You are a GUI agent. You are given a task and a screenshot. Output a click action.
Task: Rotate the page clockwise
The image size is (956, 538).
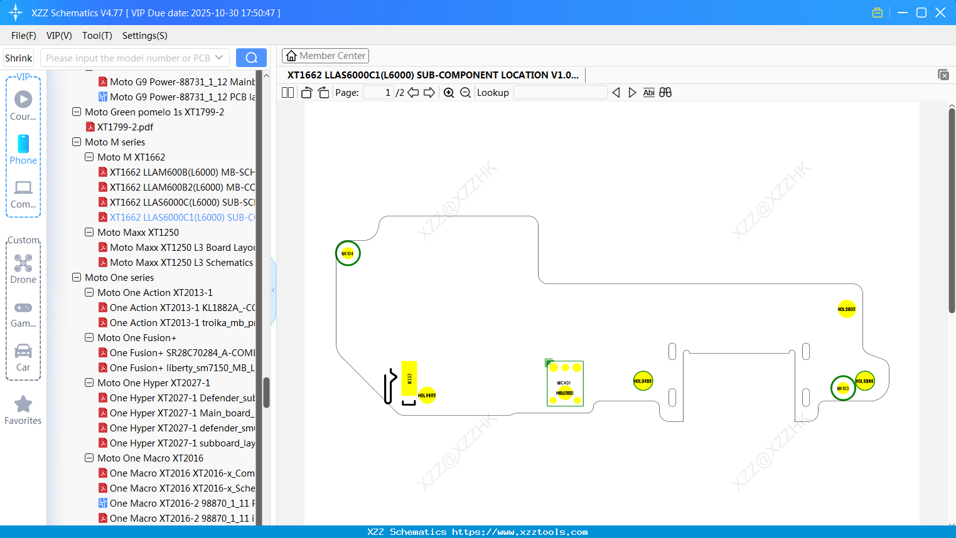(323, 93)
